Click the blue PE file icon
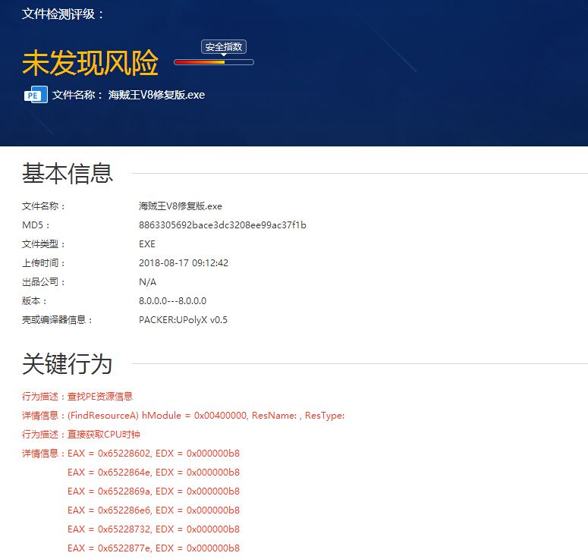 point(35,95)
